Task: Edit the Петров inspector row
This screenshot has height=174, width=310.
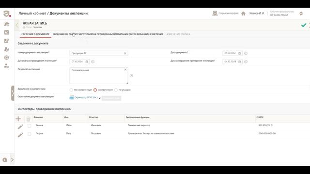Action: click(20, 135)
